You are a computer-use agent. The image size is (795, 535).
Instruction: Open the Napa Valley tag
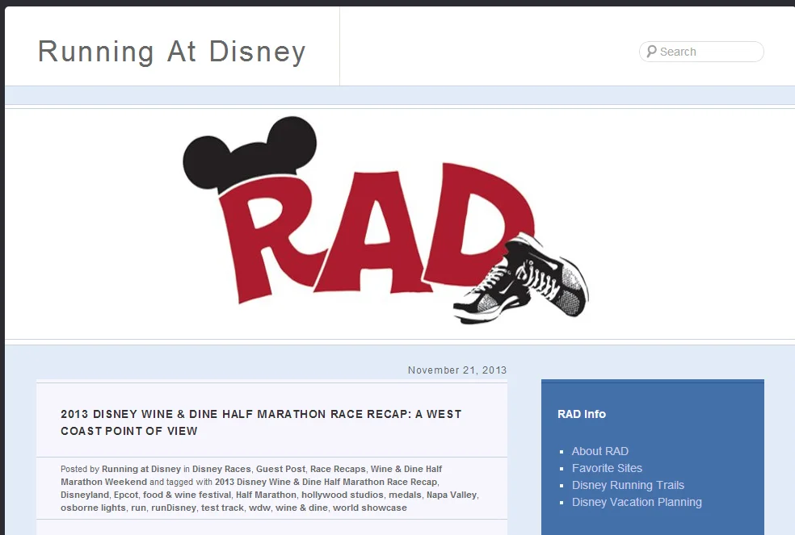452,495
